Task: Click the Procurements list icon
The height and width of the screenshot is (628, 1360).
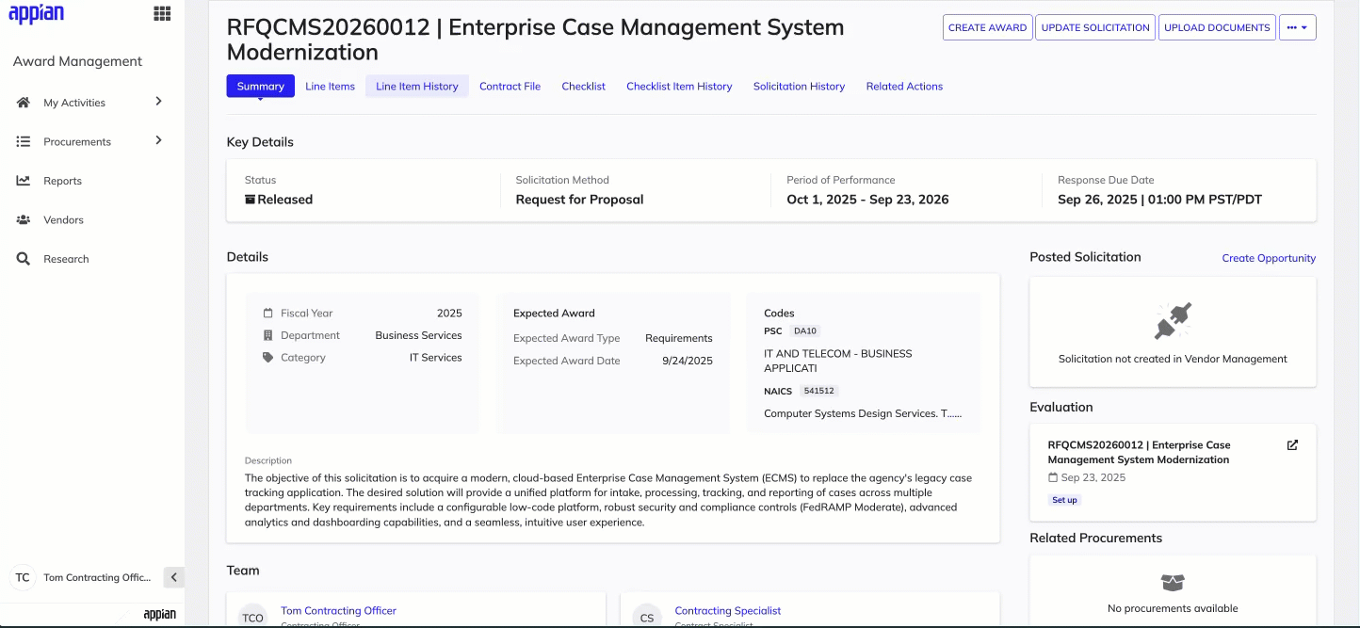Action: click(x=24, y=141)
